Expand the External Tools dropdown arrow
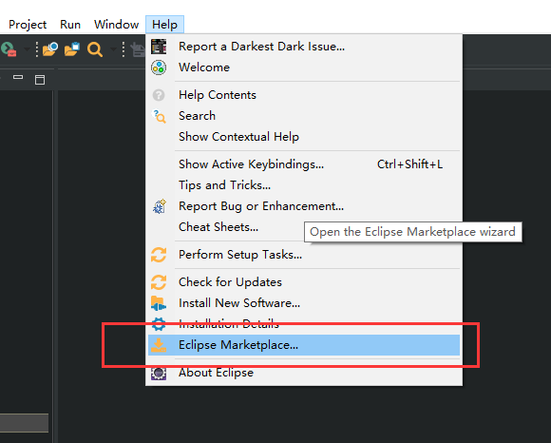This screenshot has width=551, height=443. coord(27,49)
